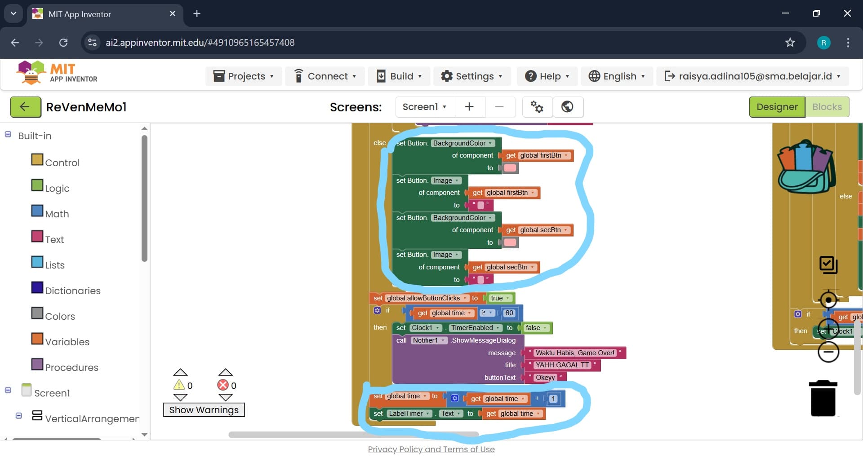Click the Lists blocks color icon

coord(37,262)
